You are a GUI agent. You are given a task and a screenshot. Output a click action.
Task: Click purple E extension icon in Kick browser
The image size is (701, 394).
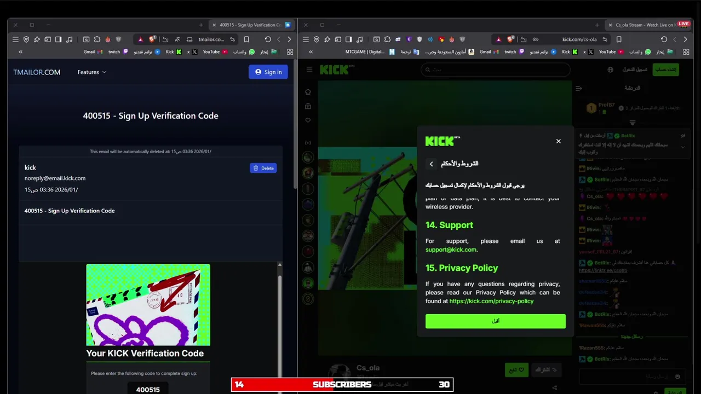point(409,39)
